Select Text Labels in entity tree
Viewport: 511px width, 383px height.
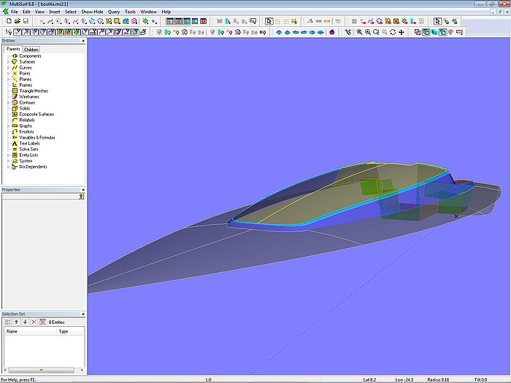(x=29, y=144)
